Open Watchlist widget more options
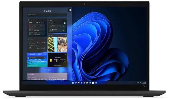169x99 pixels. tap(45, 39)
